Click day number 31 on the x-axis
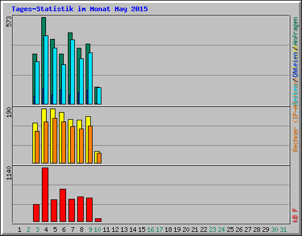Viewport: 302px width, 236px height. click(x=283, y=230)
